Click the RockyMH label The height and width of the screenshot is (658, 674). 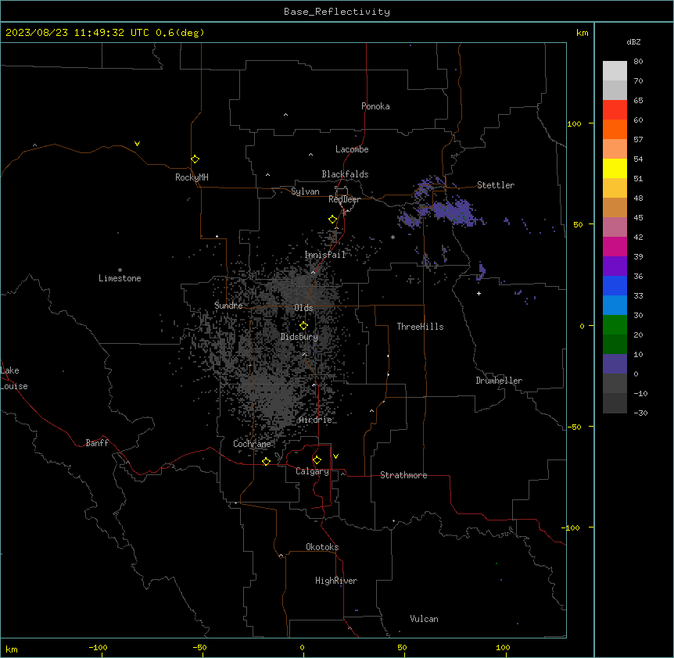[192, 177]
